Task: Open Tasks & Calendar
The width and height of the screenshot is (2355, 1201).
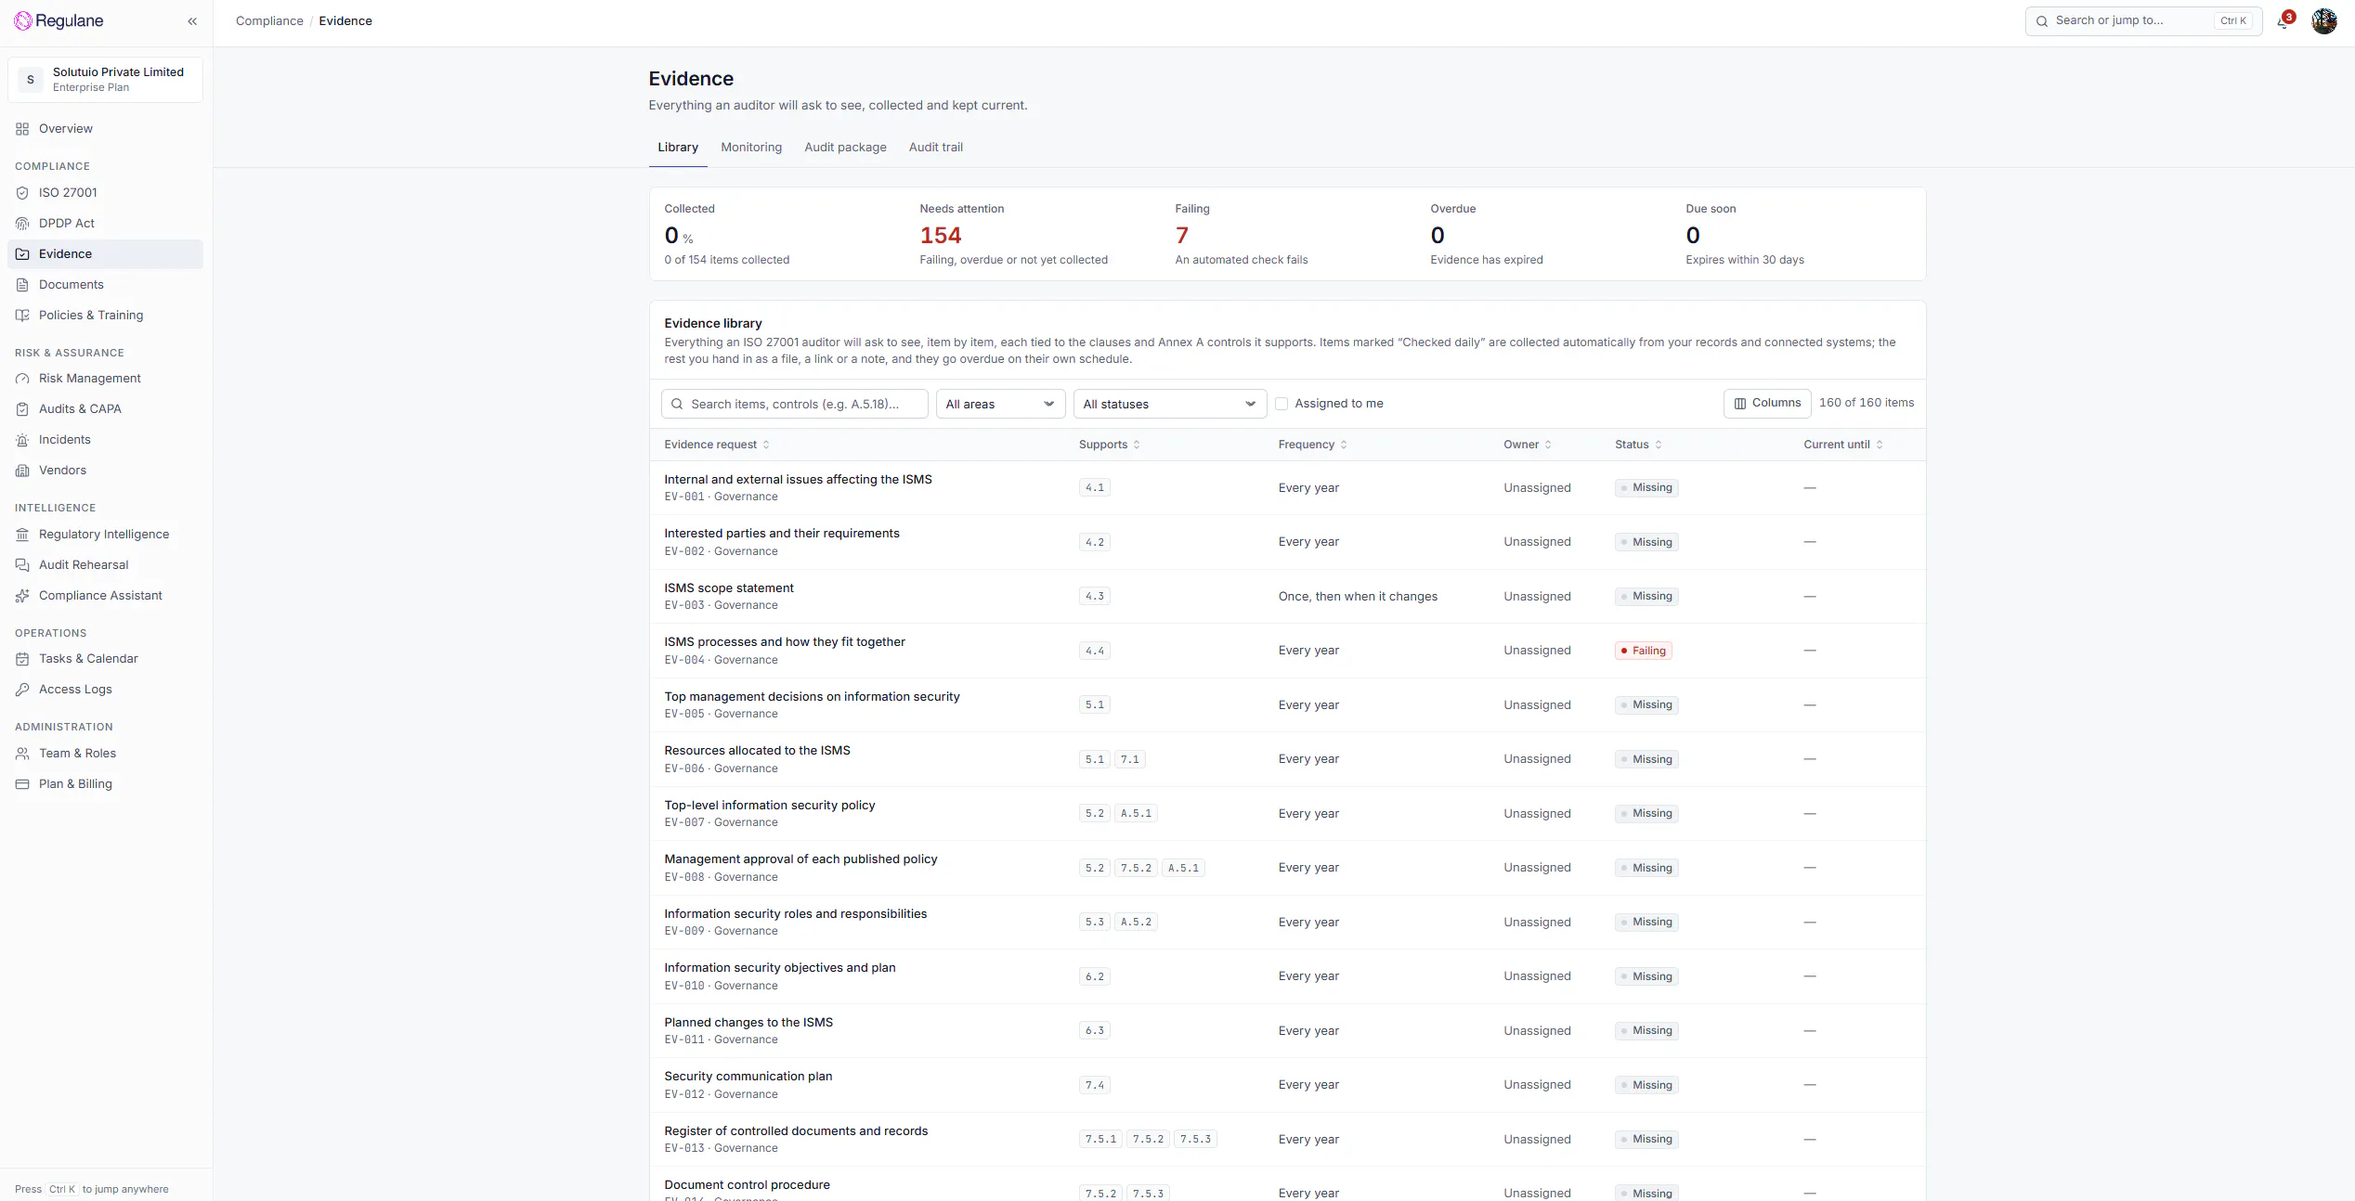Action: [x=105, y=659]
